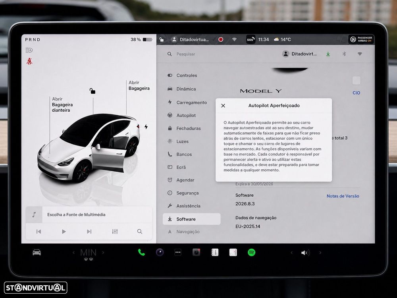
Task: Tap the EU-2025.14 navigation data text
Action: (x=248, y=226)
